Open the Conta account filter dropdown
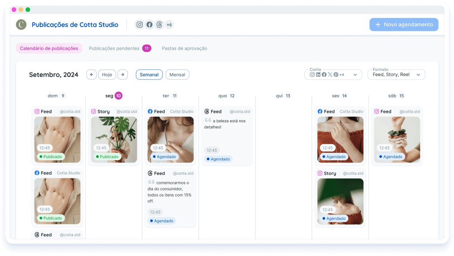This screenshot has height=256, width=454. (333, 75)
